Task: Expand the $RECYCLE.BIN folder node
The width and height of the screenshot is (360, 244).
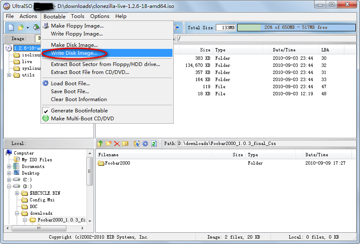Action: pyautogui.click(x=17, y=193)
